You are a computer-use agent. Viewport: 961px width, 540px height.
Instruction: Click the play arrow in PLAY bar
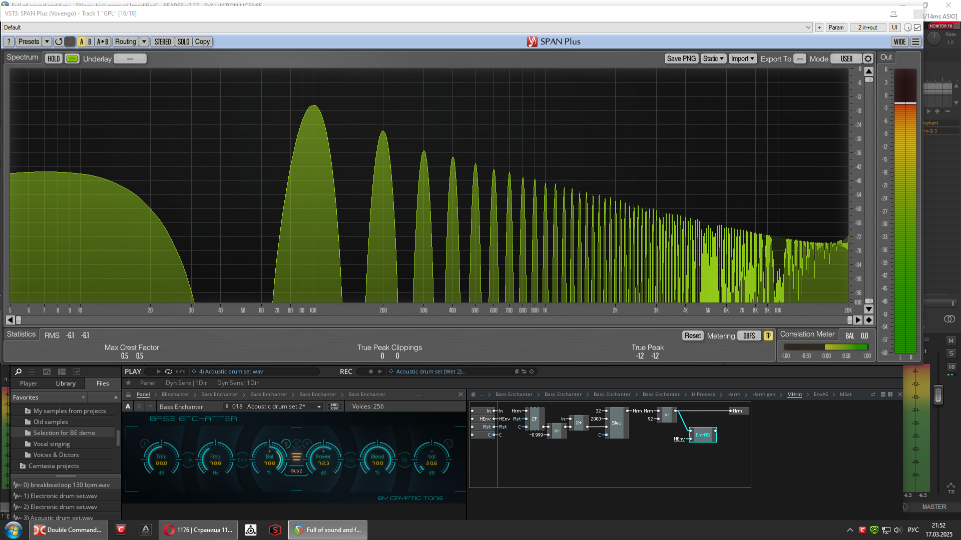click(x=159, y=371)
